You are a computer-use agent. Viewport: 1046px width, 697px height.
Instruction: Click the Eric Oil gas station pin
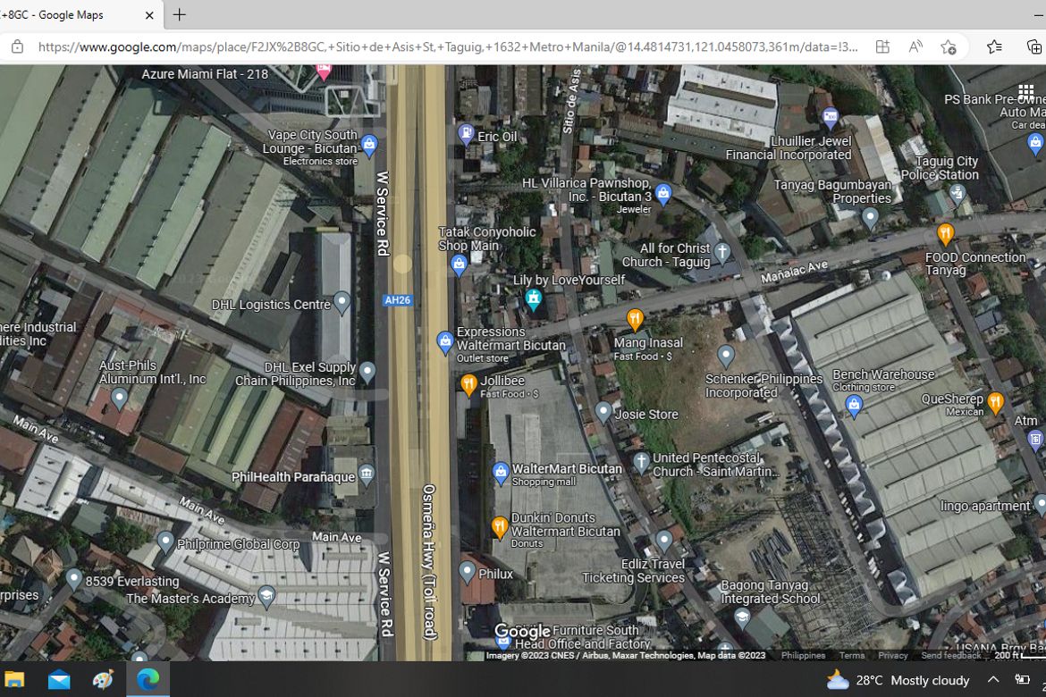pos(466,134)
